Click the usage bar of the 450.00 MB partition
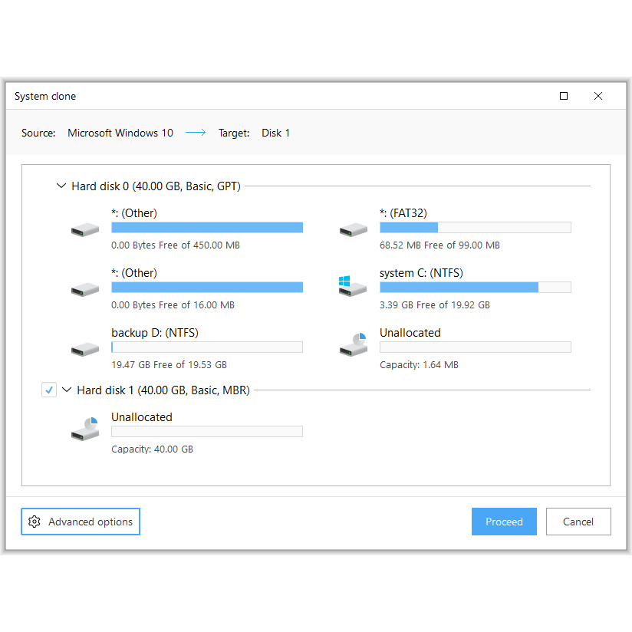This screenshot has width=632, height=632. [x=207, y=227]
